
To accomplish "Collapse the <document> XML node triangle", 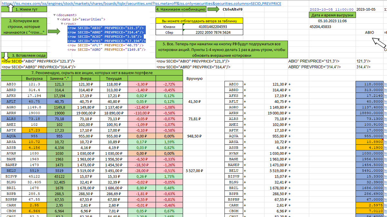I will [55, 15].
